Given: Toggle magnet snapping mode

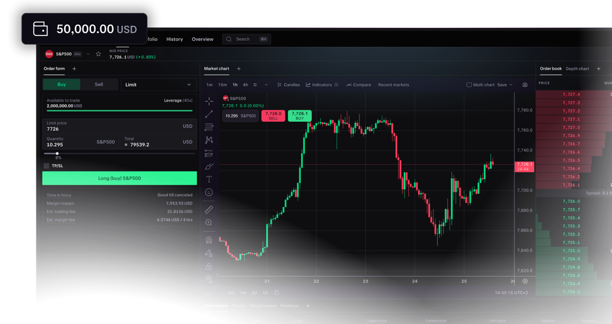Looking at the screenshot, I should pyautogui.click(x=209, y=240).
